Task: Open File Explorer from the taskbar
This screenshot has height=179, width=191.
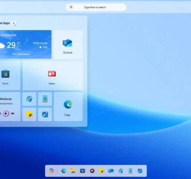Action: (x=73, y=170)
